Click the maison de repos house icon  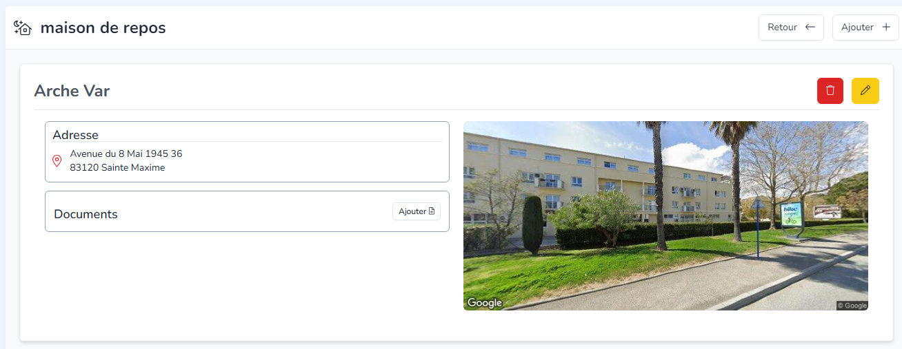coord(23,28)
